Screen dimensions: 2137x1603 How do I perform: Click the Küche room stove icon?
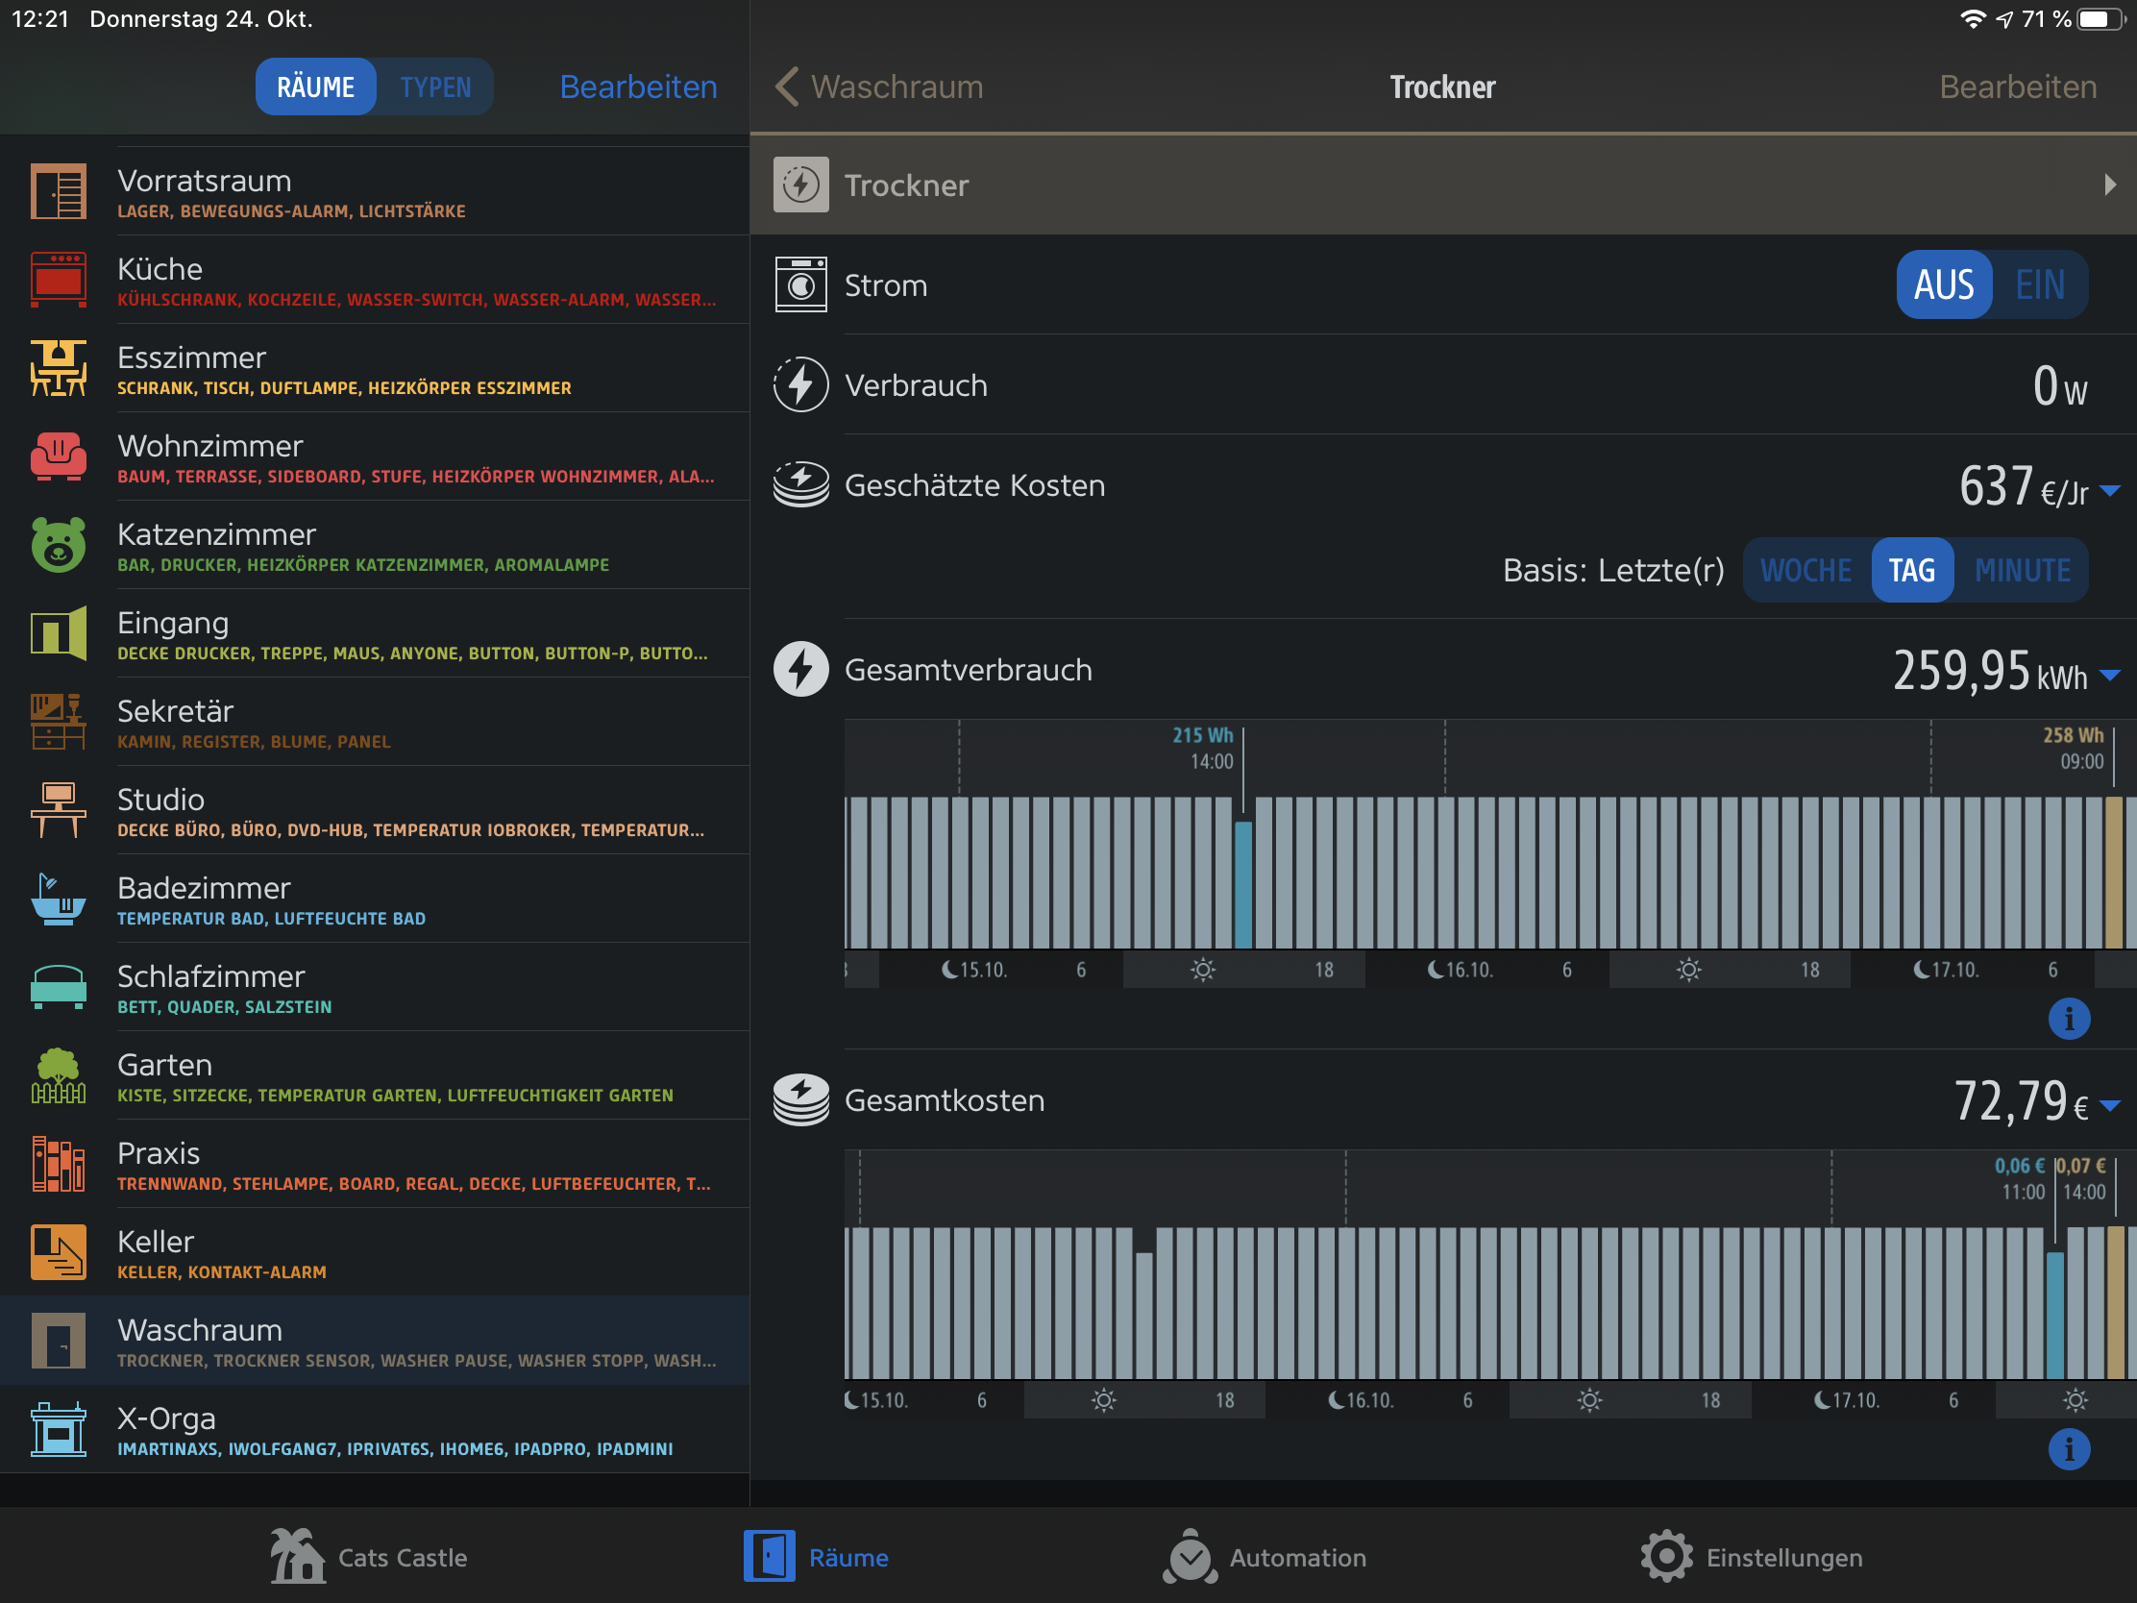(x=58, y=280)
